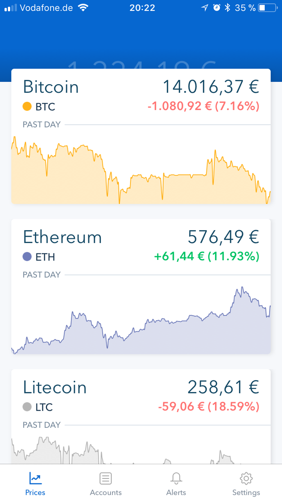Screen dimensions: 282x501
Task: Tap the battery icon in status bar
Action: pyautogui.click(x=267, y=8)
